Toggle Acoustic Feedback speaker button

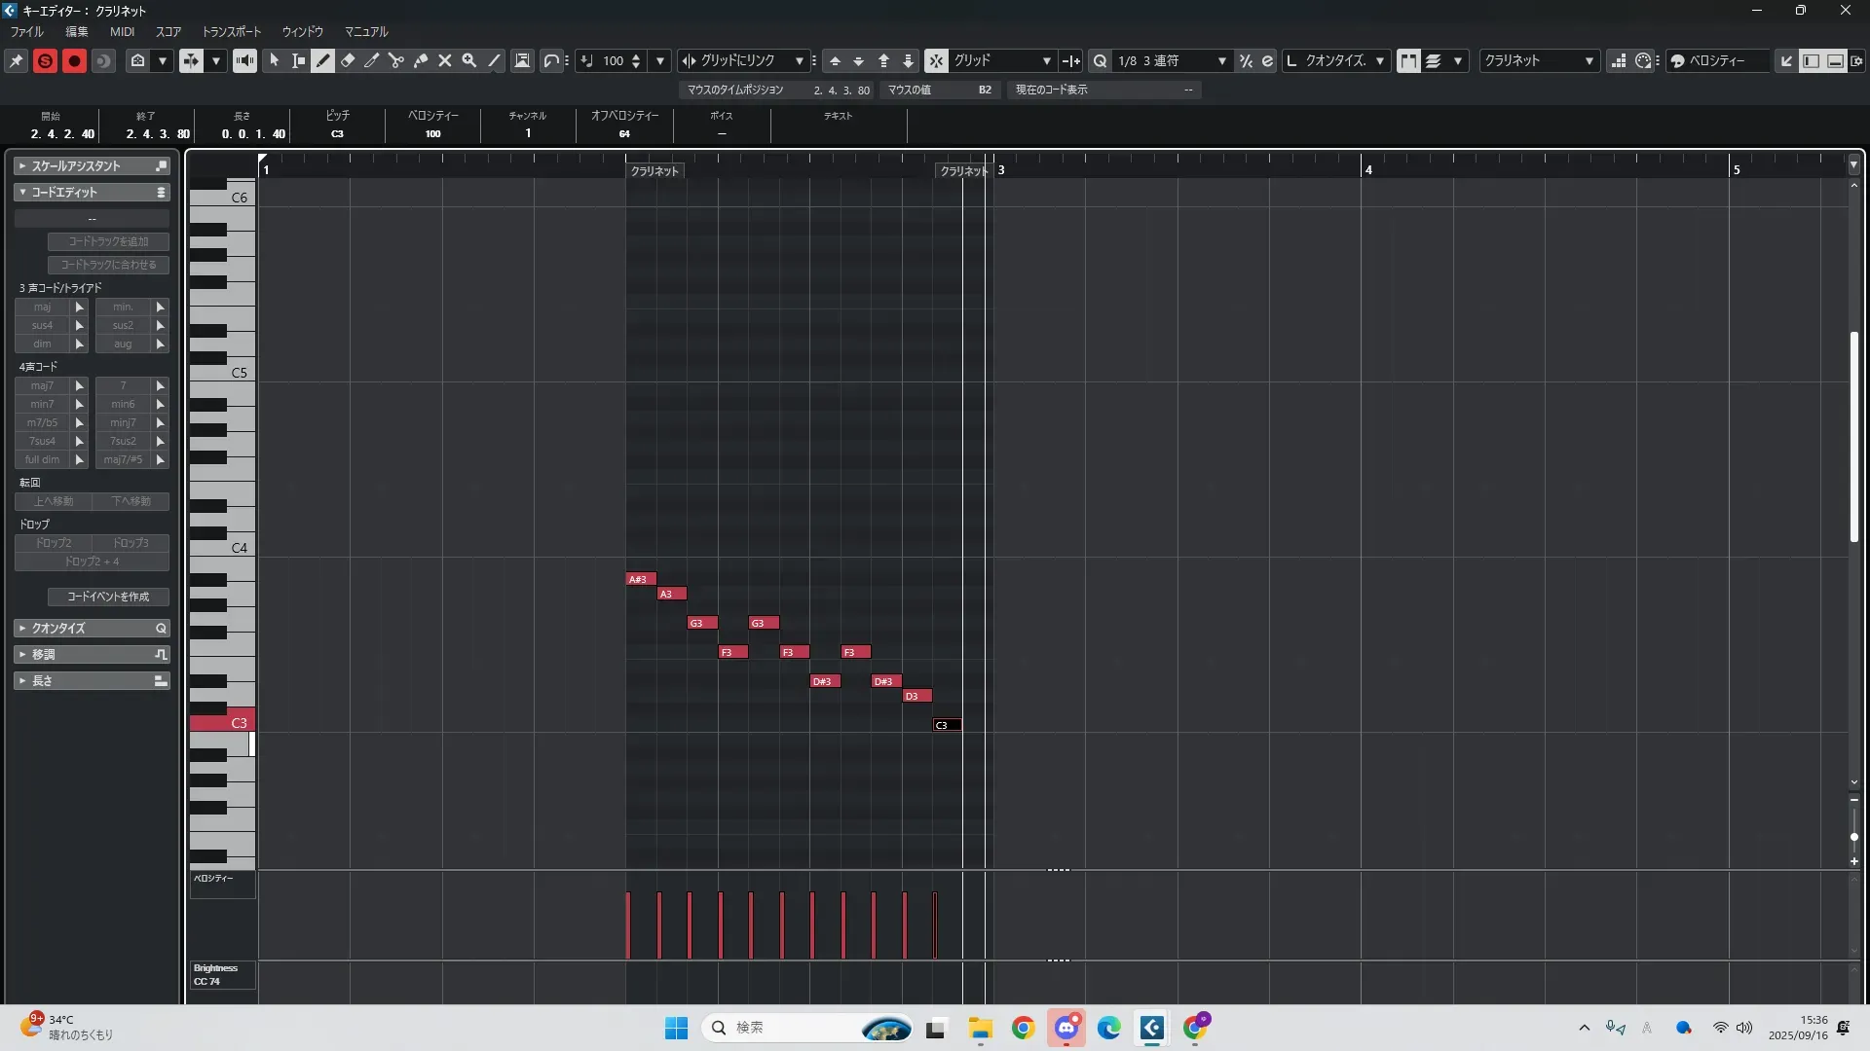point(244,60)
